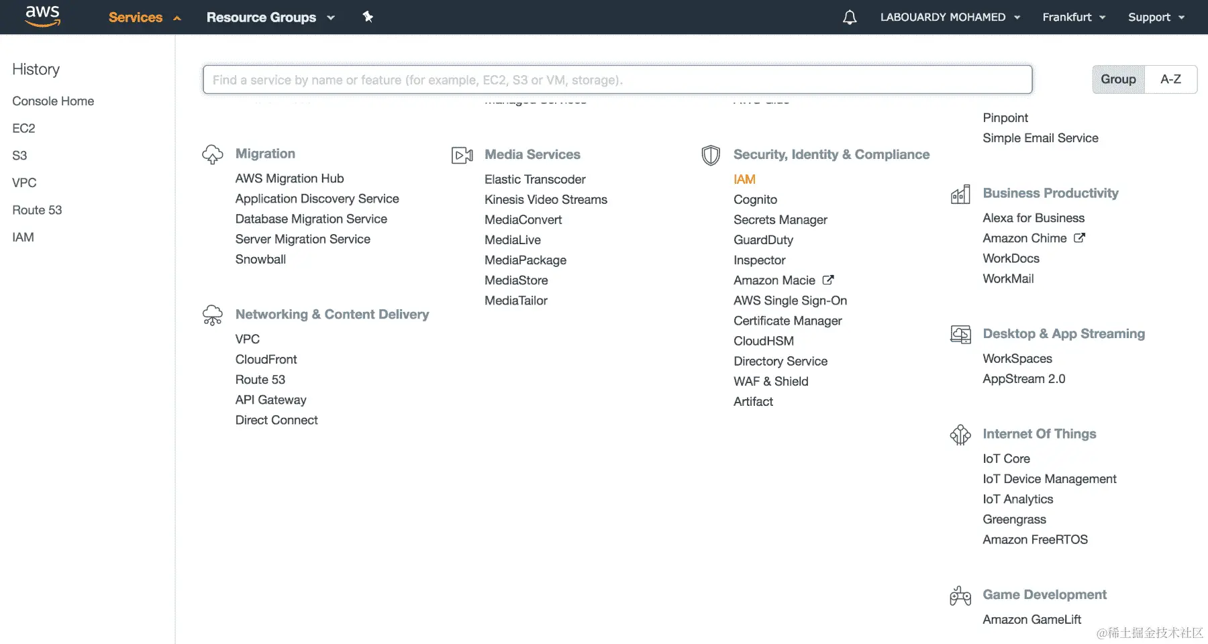The height and width of the screenshot is (644, 1208).
Task: Open the Frankfurt region dropdown
Action: click(1074, 17)
